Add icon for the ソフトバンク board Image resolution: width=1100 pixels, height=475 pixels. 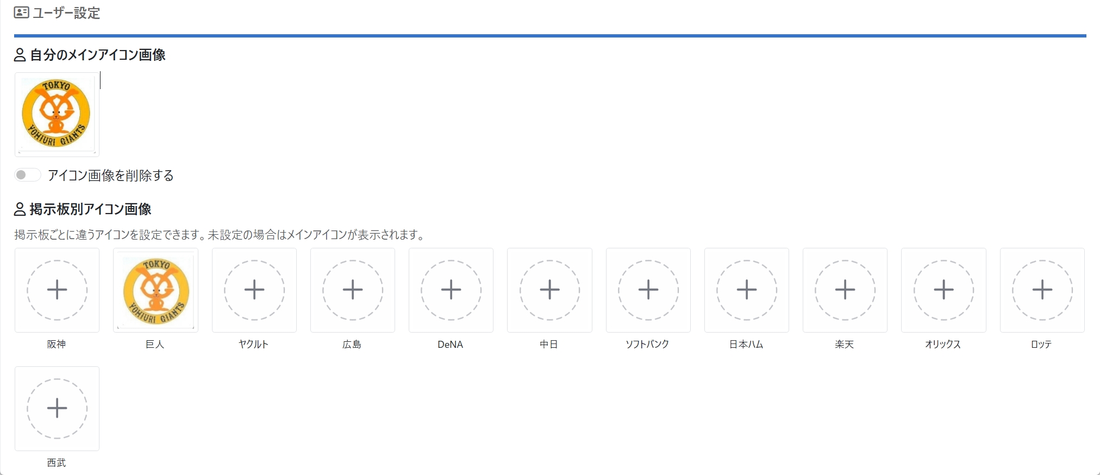(648, 290)
